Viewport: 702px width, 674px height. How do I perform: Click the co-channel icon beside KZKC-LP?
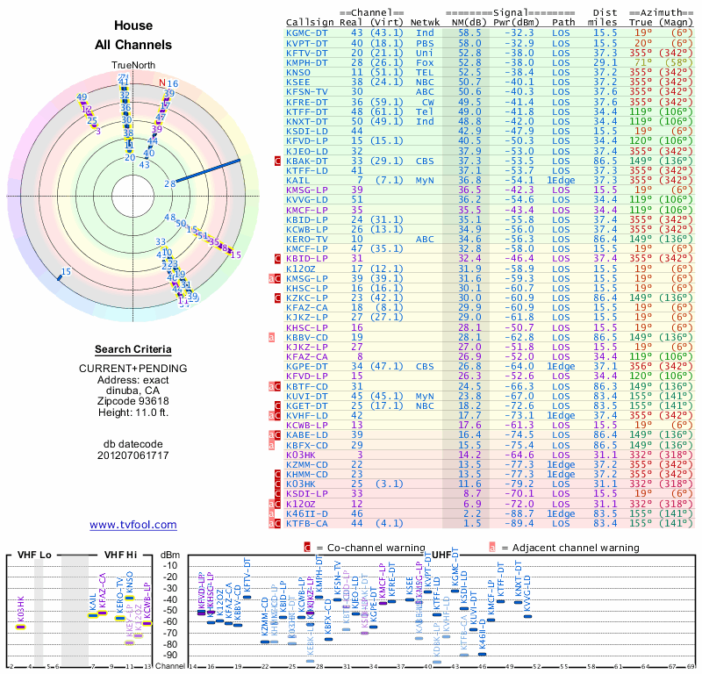(277, 298)
